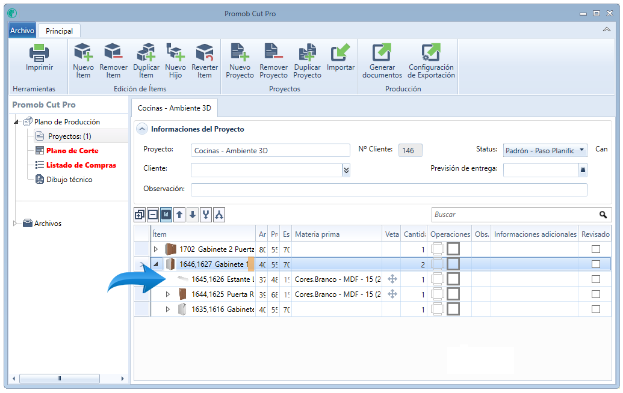
Task: Expand the Archivos tree node
Action: tap(15, 224)
